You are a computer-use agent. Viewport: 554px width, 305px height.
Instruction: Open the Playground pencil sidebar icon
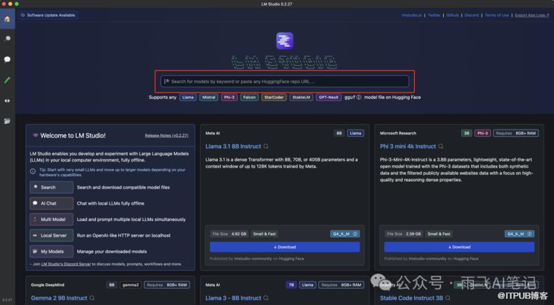click(x=7, y=80)
